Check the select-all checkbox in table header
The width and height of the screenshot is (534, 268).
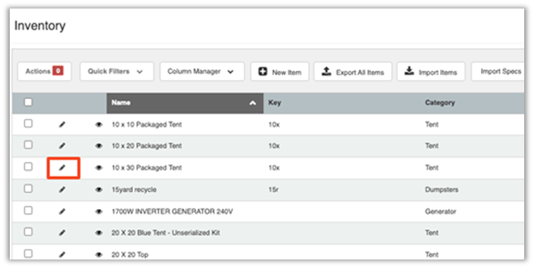coord(28,102)
